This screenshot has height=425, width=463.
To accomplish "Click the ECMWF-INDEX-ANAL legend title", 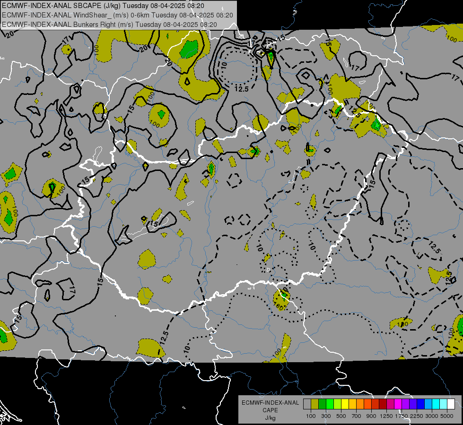I will [271, 403].
